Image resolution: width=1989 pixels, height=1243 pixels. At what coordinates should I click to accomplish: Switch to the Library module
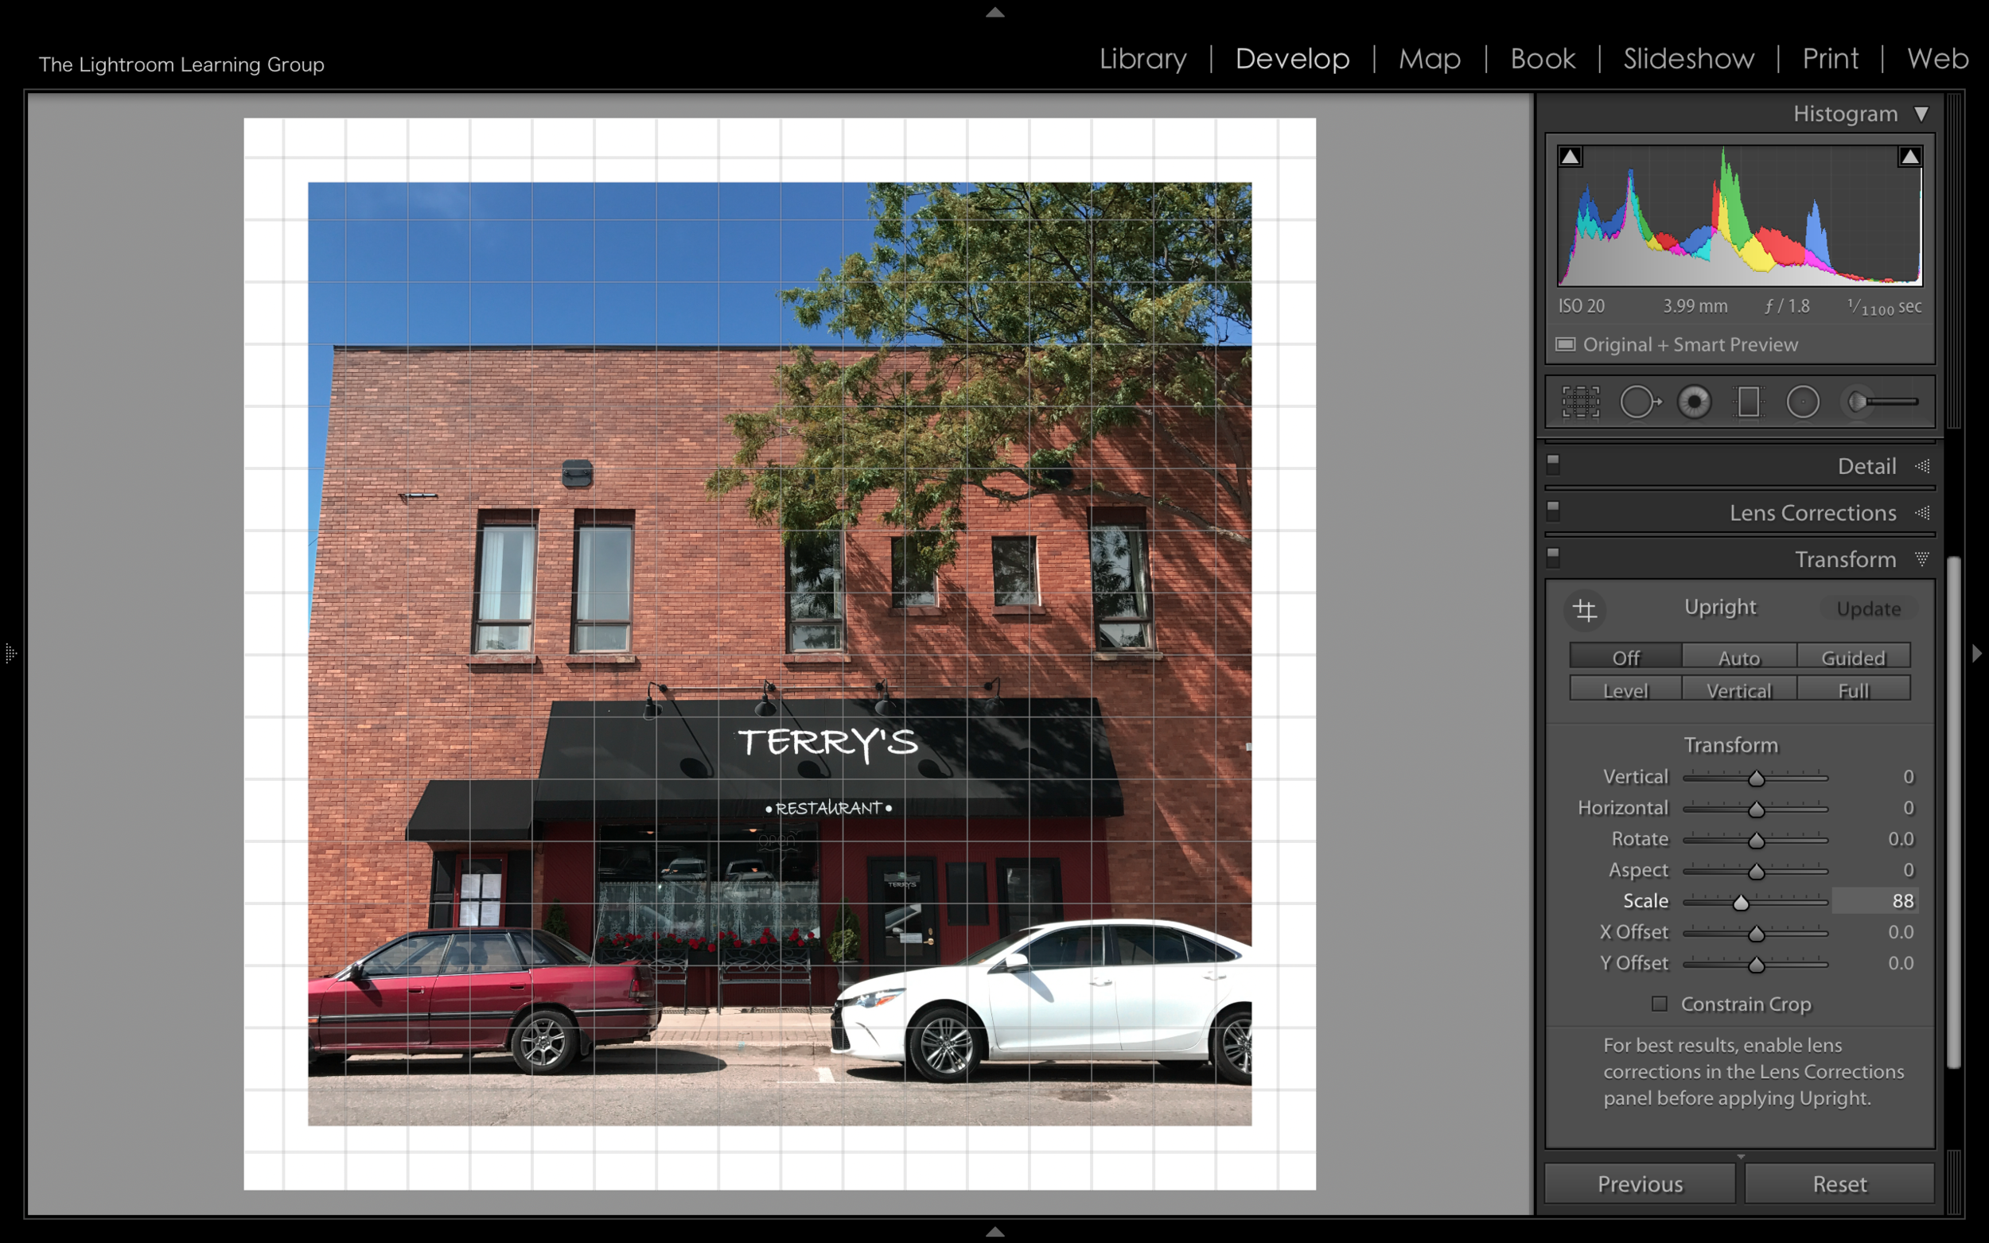tap(1143, 59)
